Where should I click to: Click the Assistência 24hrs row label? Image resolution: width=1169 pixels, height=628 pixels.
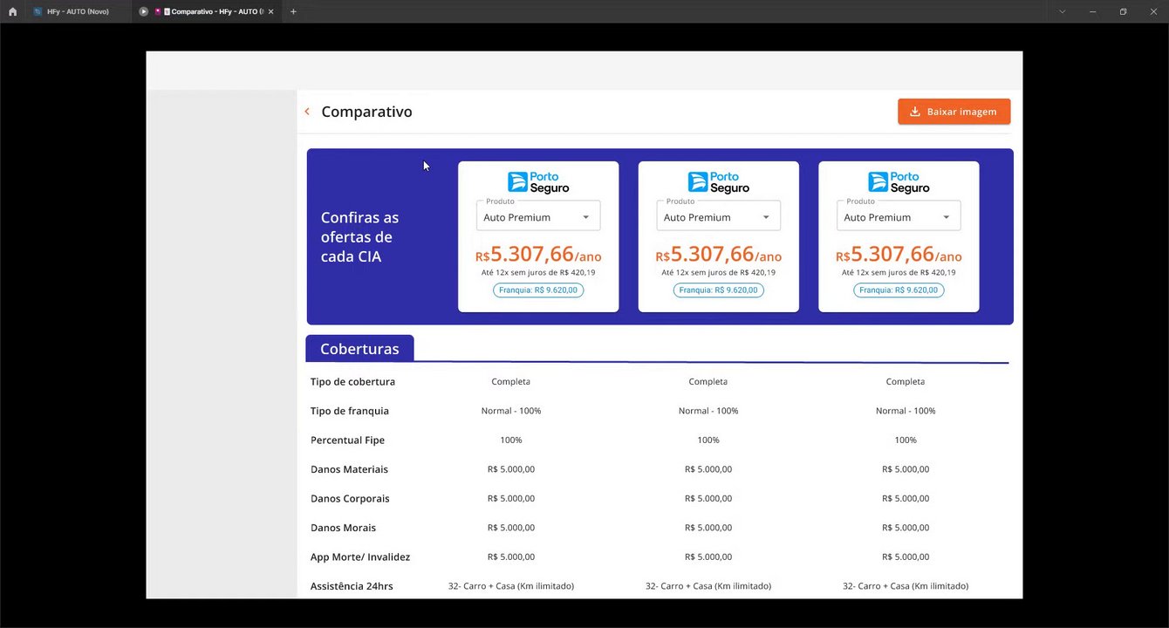pyautogui.click(x=352, y=586)
